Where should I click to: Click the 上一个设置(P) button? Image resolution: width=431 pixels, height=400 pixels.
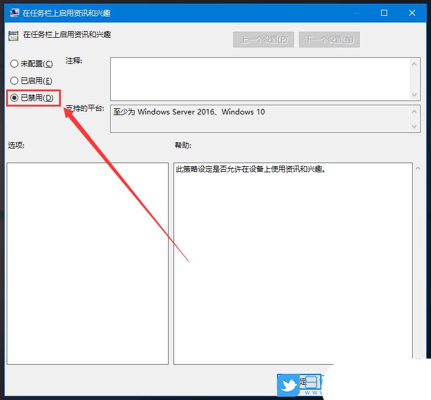tap(264, 40)
